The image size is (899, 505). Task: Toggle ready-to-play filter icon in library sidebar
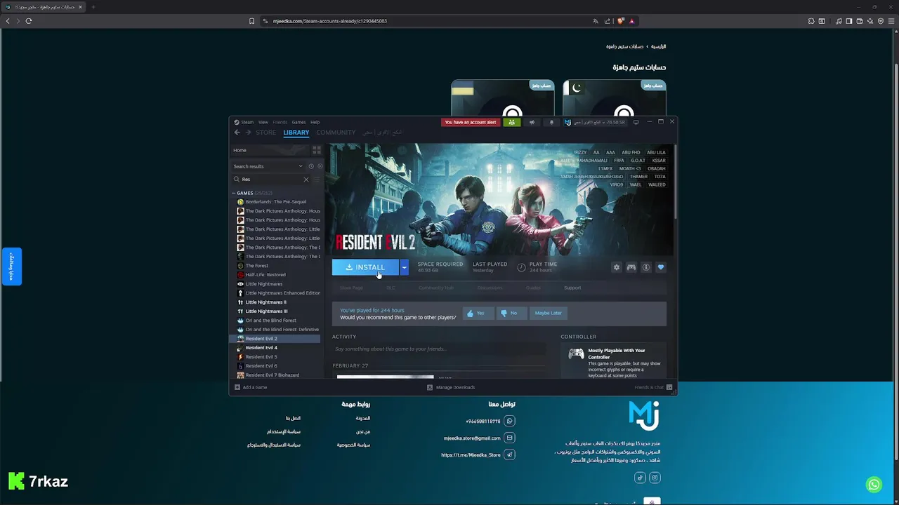320,166
